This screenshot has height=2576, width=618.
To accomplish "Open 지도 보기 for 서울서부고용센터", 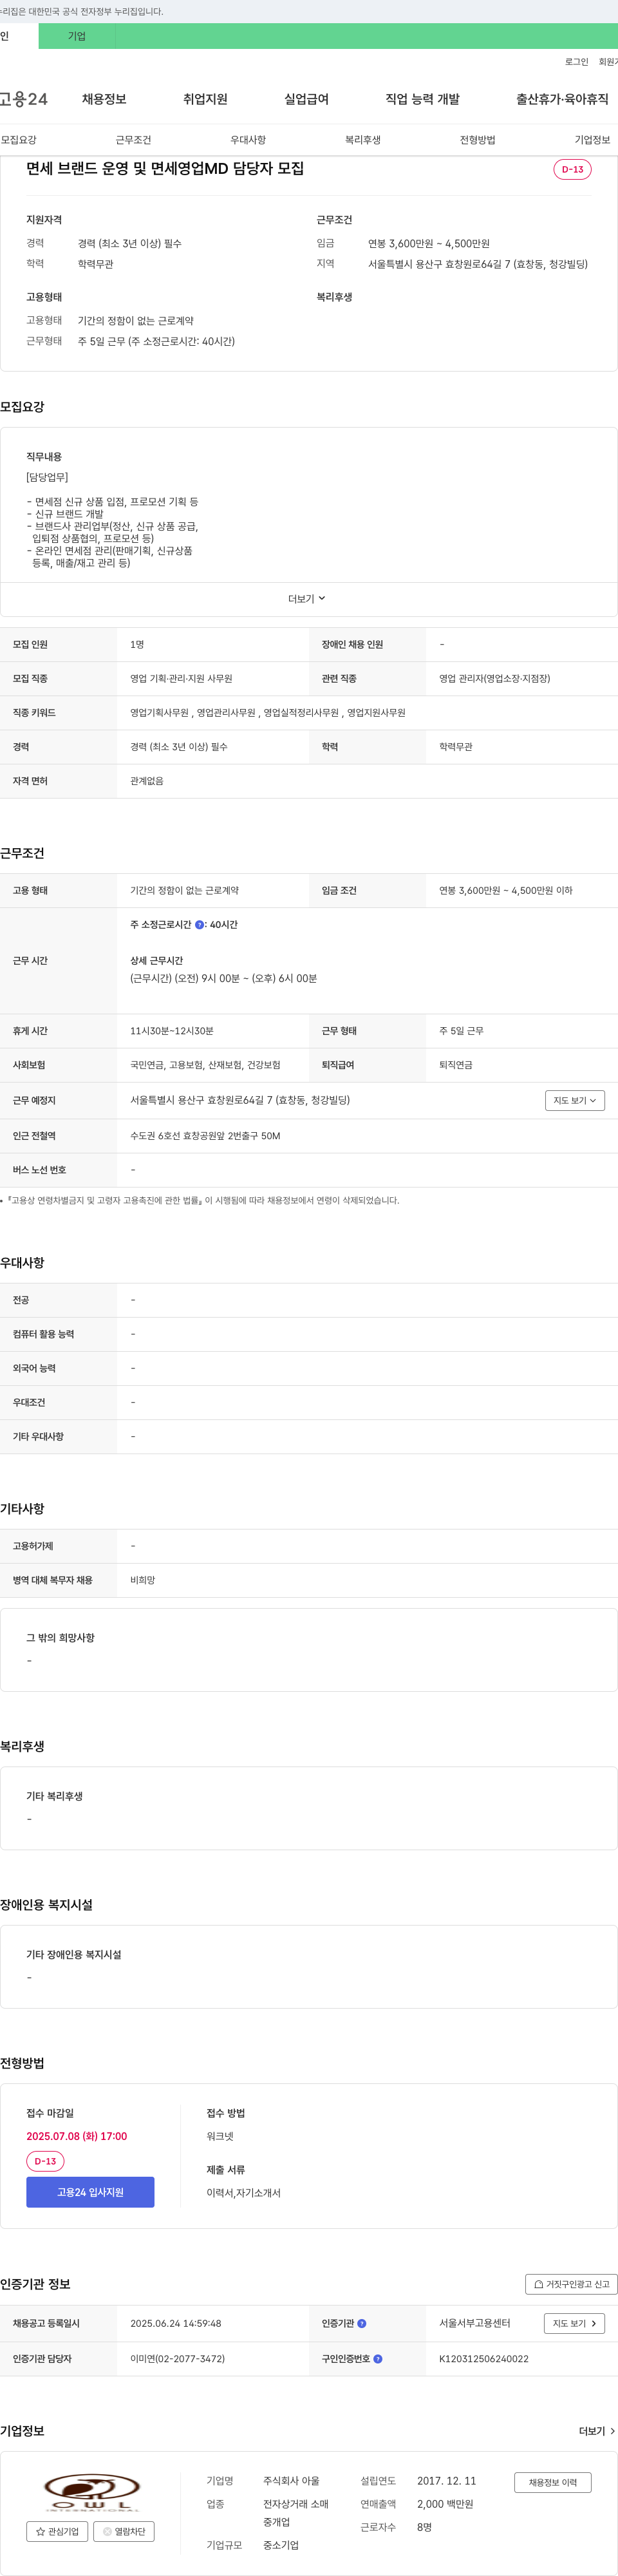I will pos(575,2323).
